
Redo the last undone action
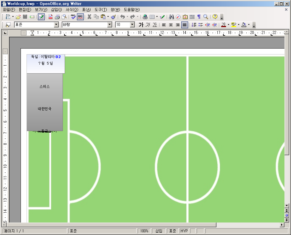point(132,17)
